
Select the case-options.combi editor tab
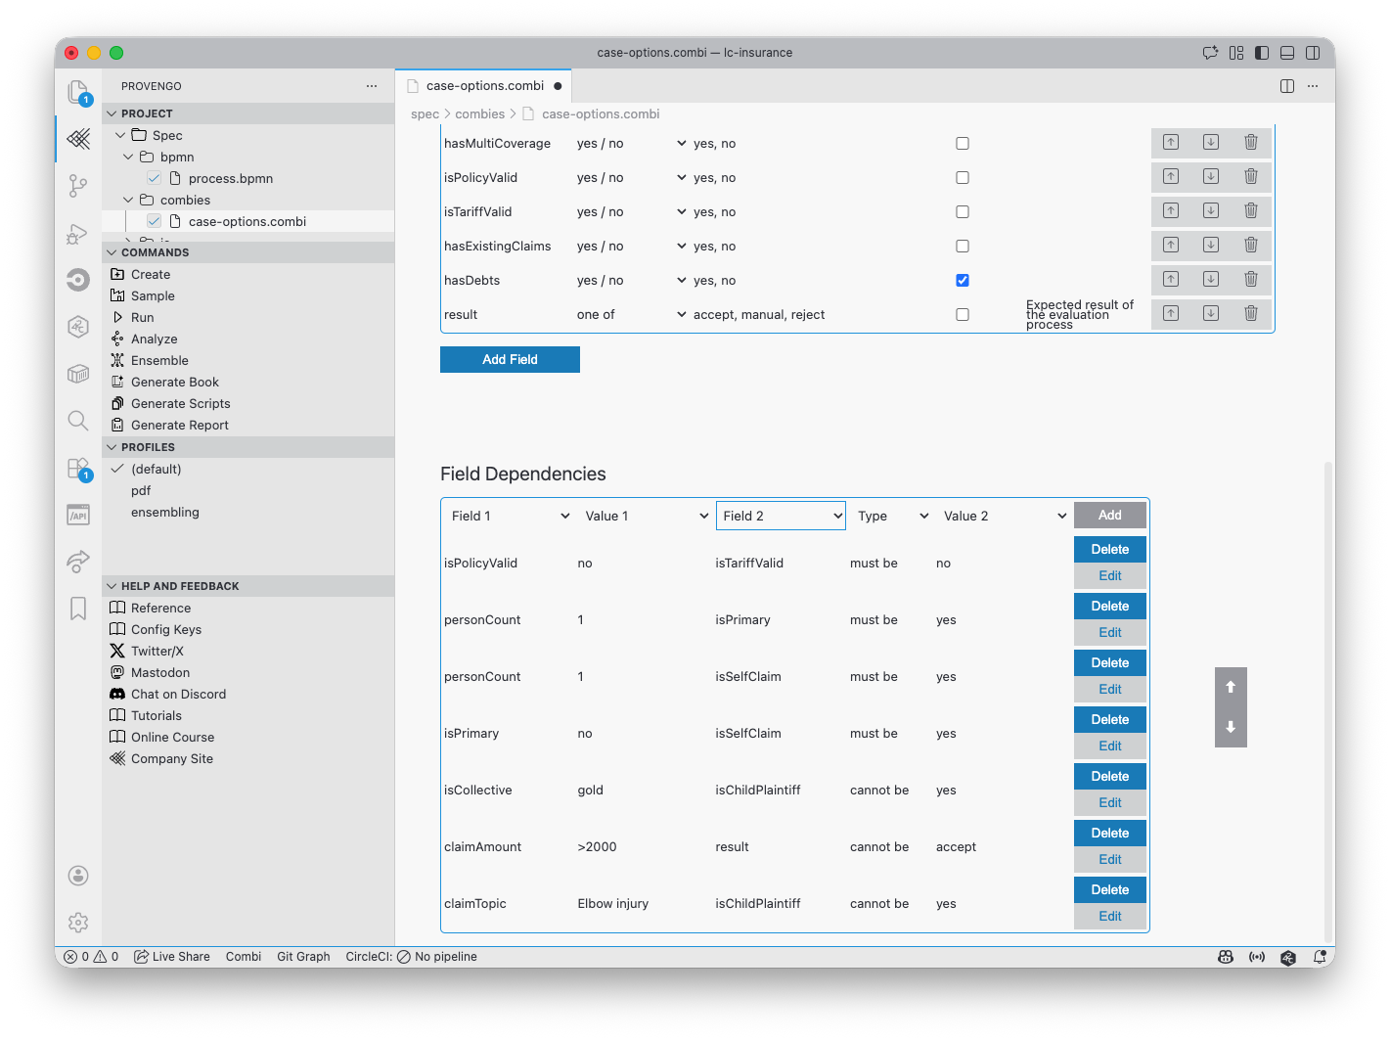(484, 86)
